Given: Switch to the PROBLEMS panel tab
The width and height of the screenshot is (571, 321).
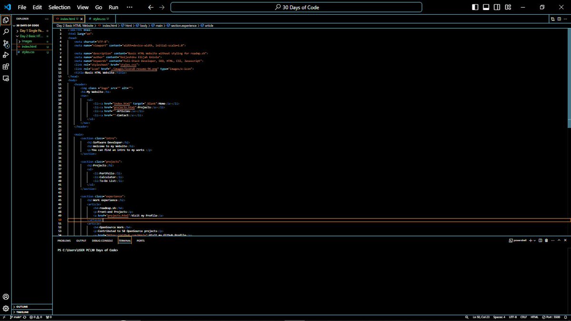Looking at the screenshot, I should click(x=64, y=241).
